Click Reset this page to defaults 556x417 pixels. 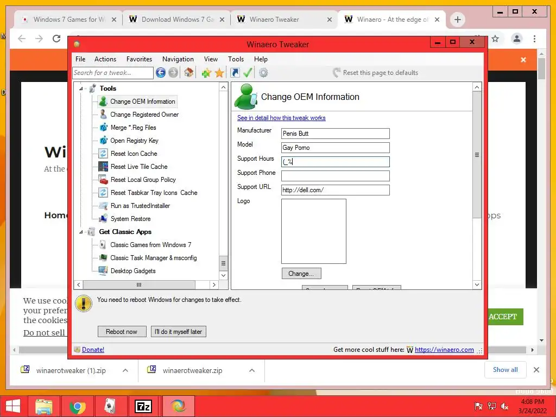[376, 73]
